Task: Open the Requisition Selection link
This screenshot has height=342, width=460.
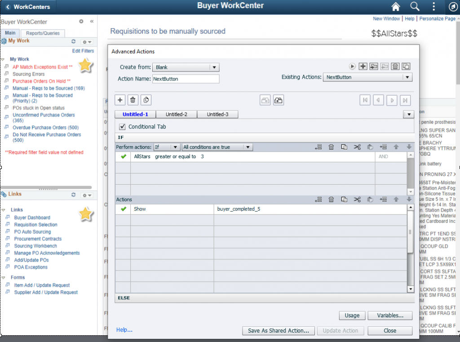Action: click(35, 225)
